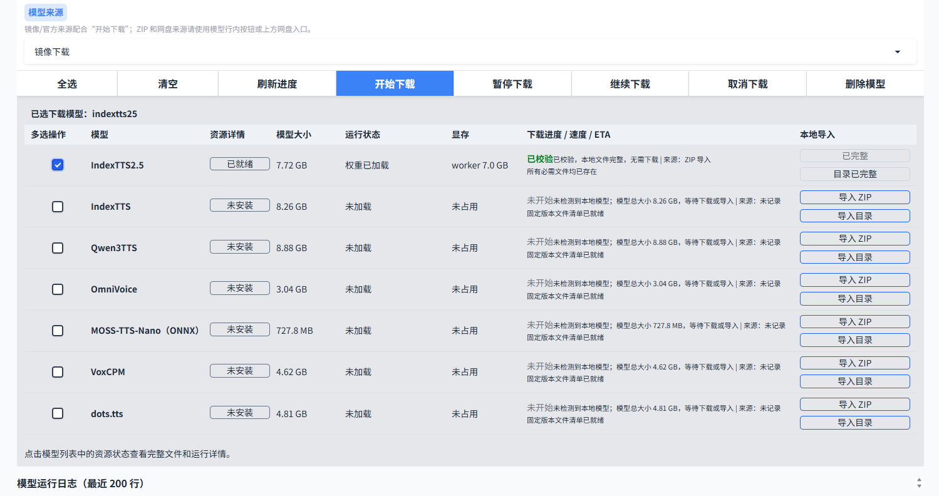Click 目录已完整 for IndexTTS2.5
This screenshot has width=939, height=496.
click(x=855, y=174)
